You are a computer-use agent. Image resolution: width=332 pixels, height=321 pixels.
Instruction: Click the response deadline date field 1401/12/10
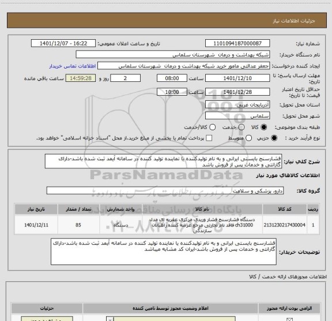pos(237,78)
